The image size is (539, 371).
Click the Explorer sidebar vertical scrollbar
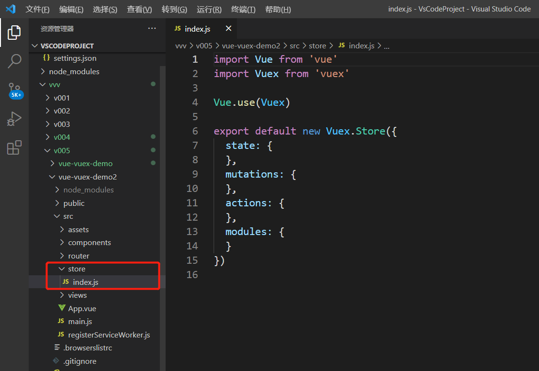pos(163,218)
